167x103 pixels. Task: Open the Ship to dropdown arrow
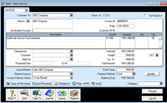pyautogui.click(x=28, y=21)
